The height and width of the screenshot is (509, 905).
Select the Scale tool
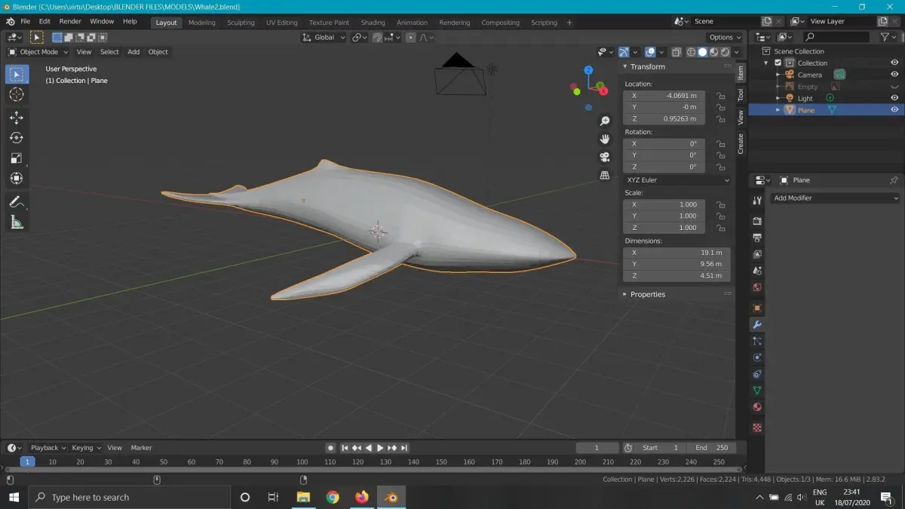tap(17, 158)
